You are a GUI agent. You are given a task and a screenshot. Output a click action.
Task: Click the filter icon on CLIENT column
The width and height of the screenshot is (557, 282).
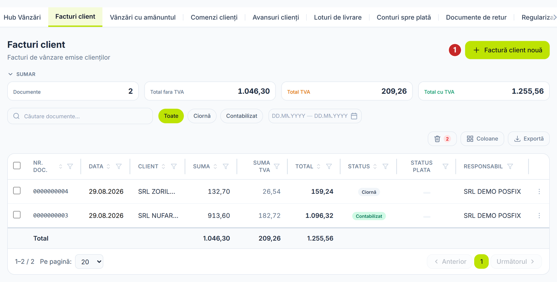(x=174, y=167)
